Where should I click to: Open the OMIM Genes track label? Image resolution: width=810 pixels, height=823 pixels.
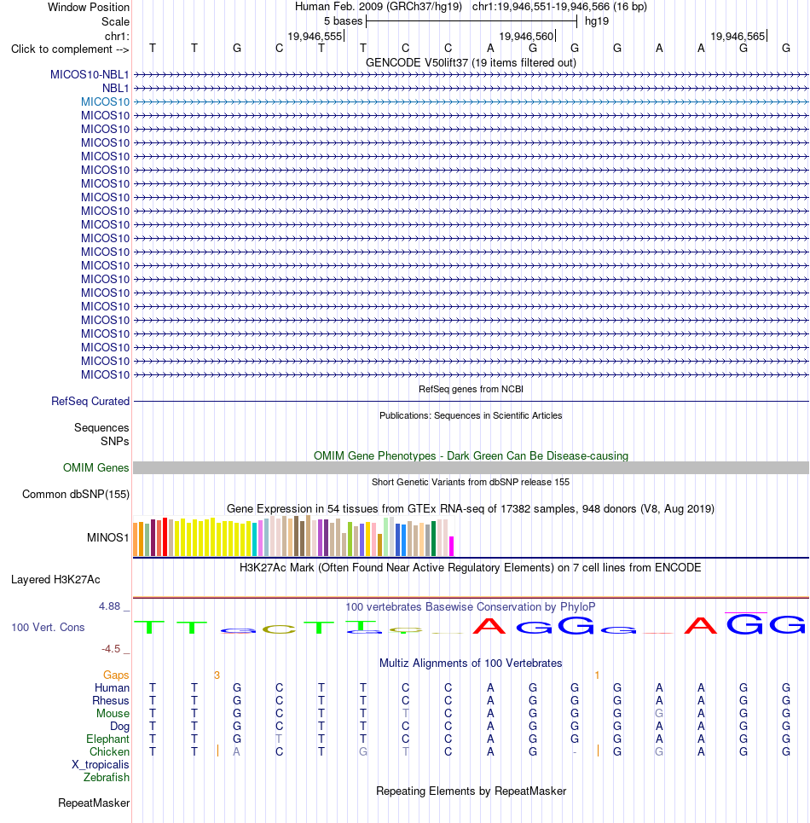[x=96, y=467]
